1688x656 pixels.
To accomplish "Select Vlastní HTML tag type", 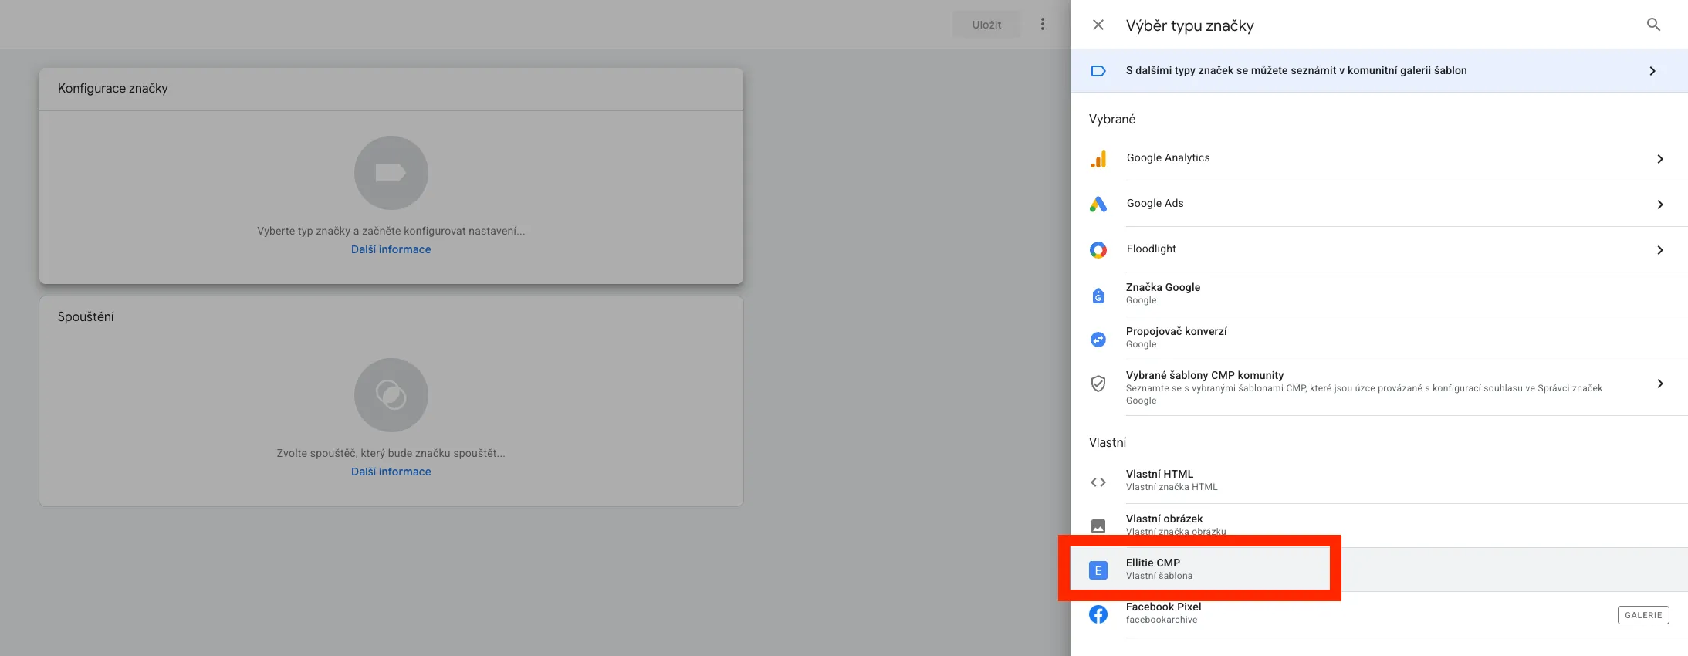I will coord(1379,481).
